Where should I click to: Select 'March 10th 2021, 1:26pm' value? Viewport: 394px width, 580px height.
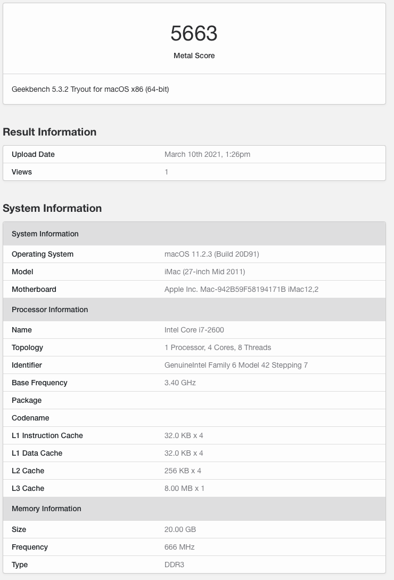pyautogui.click(x=207, y=154)
